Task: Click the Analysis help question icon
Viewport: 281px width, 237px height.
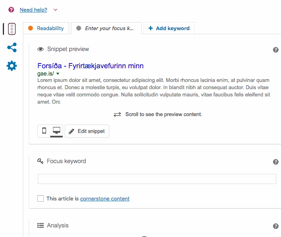Action: tap(275, 226)
